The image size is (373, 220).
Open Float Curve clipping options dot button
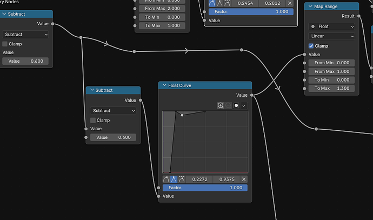(236, 105)
